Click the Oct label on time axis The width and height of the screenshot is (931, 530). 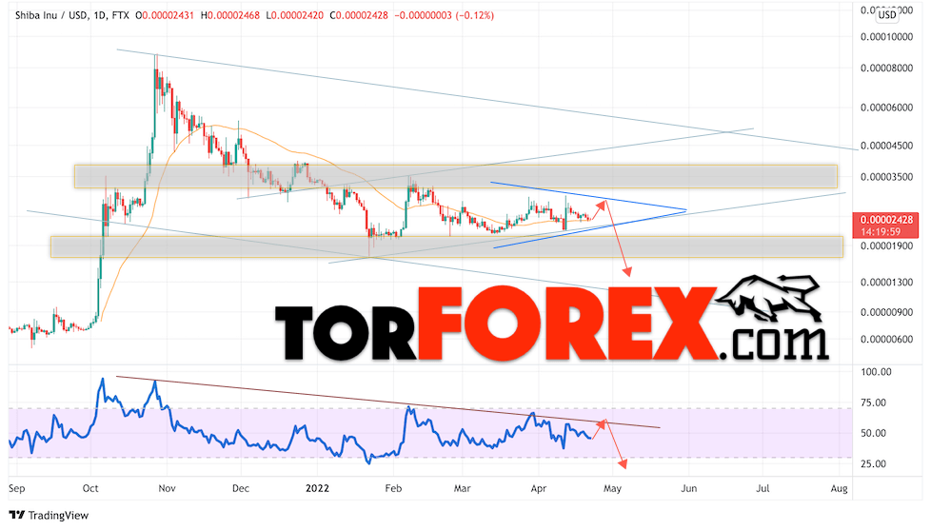coord(90,488)
